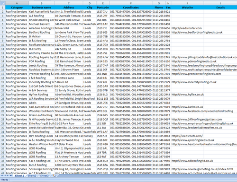Open the Sheet3 tab
The width and height of the screenshot is (237, 182).
pyautogui.click(x=45, y=176)
